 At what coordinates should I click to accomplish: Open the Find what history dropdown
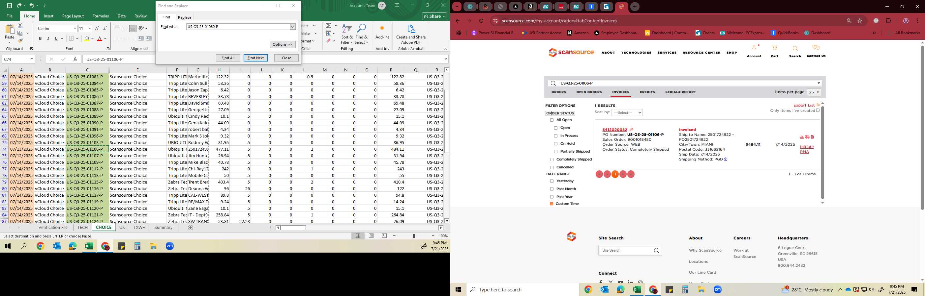click(293, 27)
